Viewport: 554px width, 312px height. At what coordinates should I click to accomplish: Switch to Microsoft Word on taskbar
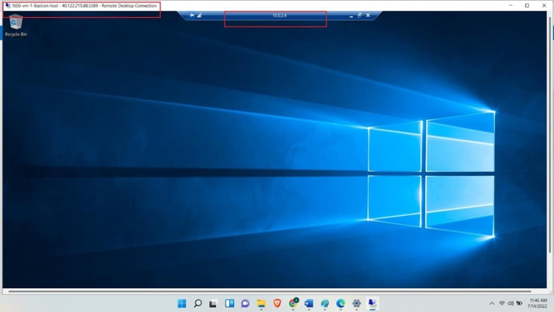(309, 304)
